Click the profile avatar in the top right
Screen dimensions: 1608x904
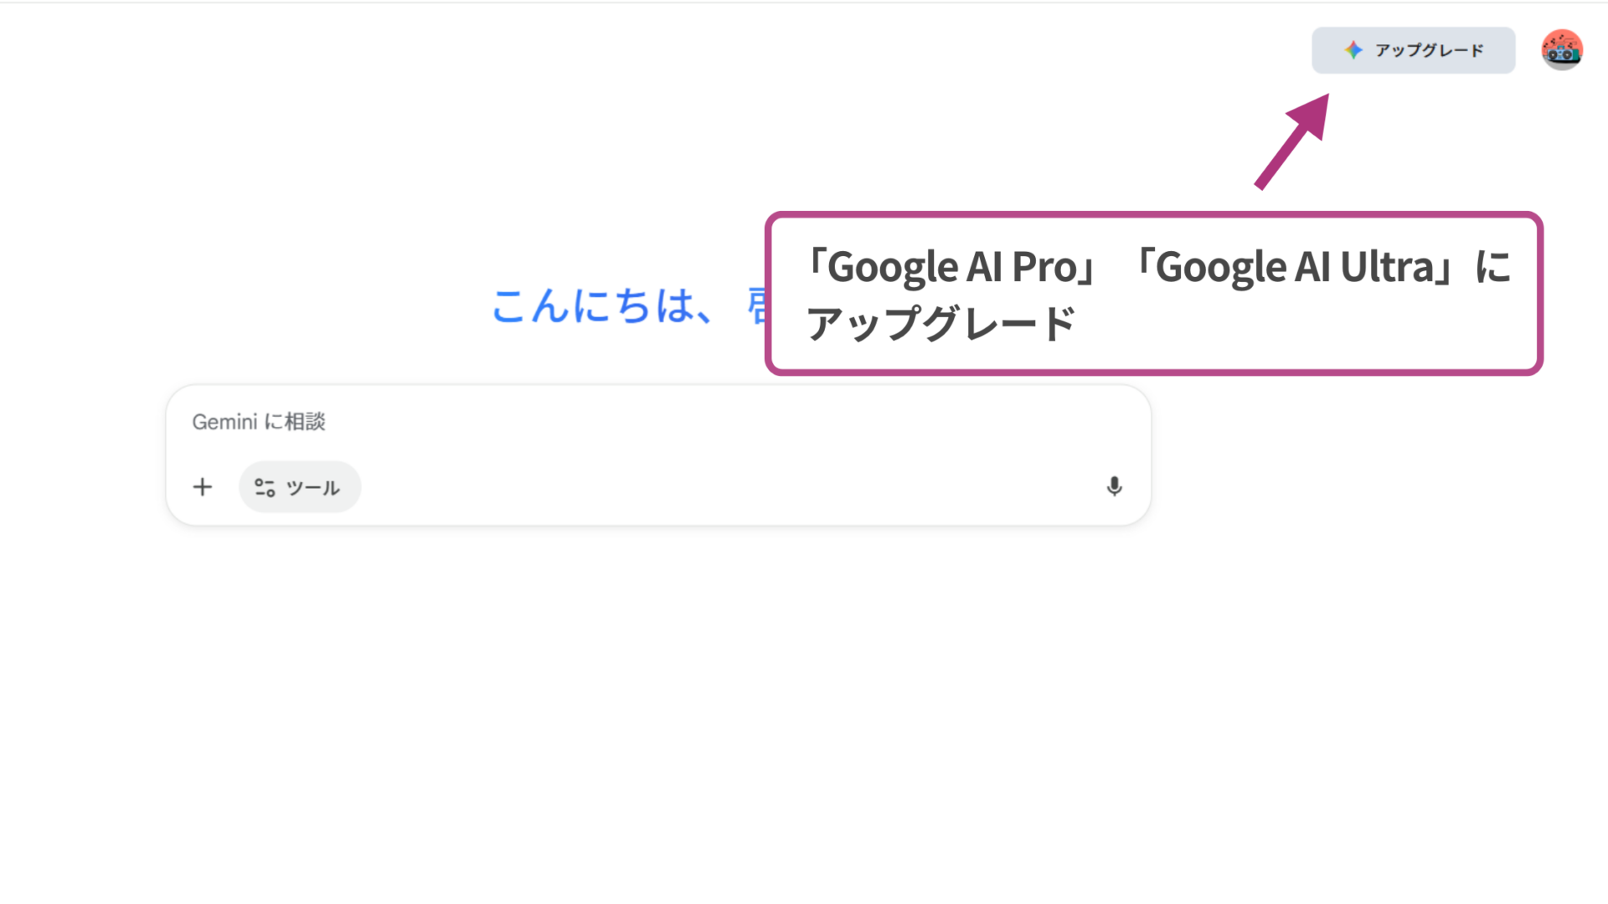1559,50
